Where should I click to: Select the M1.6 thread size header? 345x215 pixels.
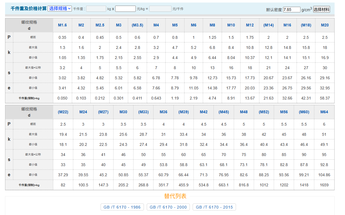point(63,25)
